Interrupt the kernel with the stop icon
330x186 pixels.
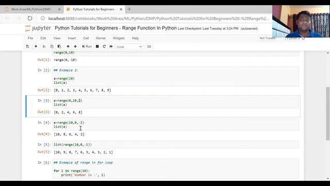tap(97, 47)
